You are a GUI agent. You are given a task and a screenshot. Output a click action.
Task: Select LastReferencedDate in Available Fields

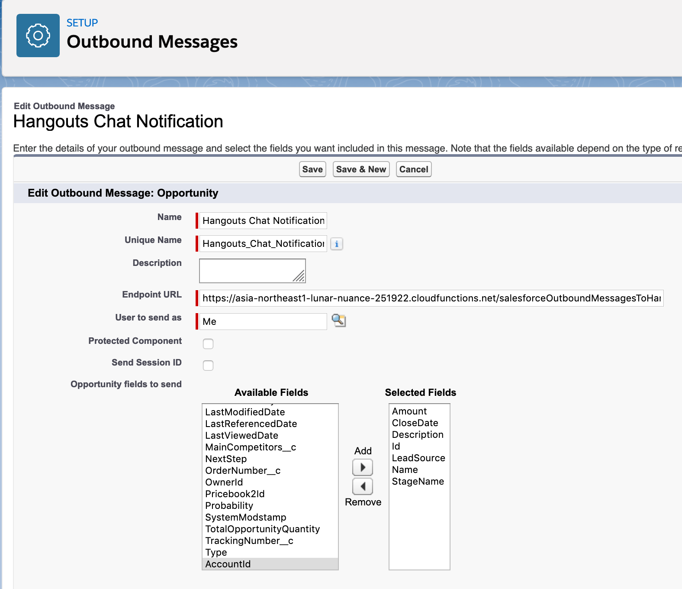click(270, 424)
